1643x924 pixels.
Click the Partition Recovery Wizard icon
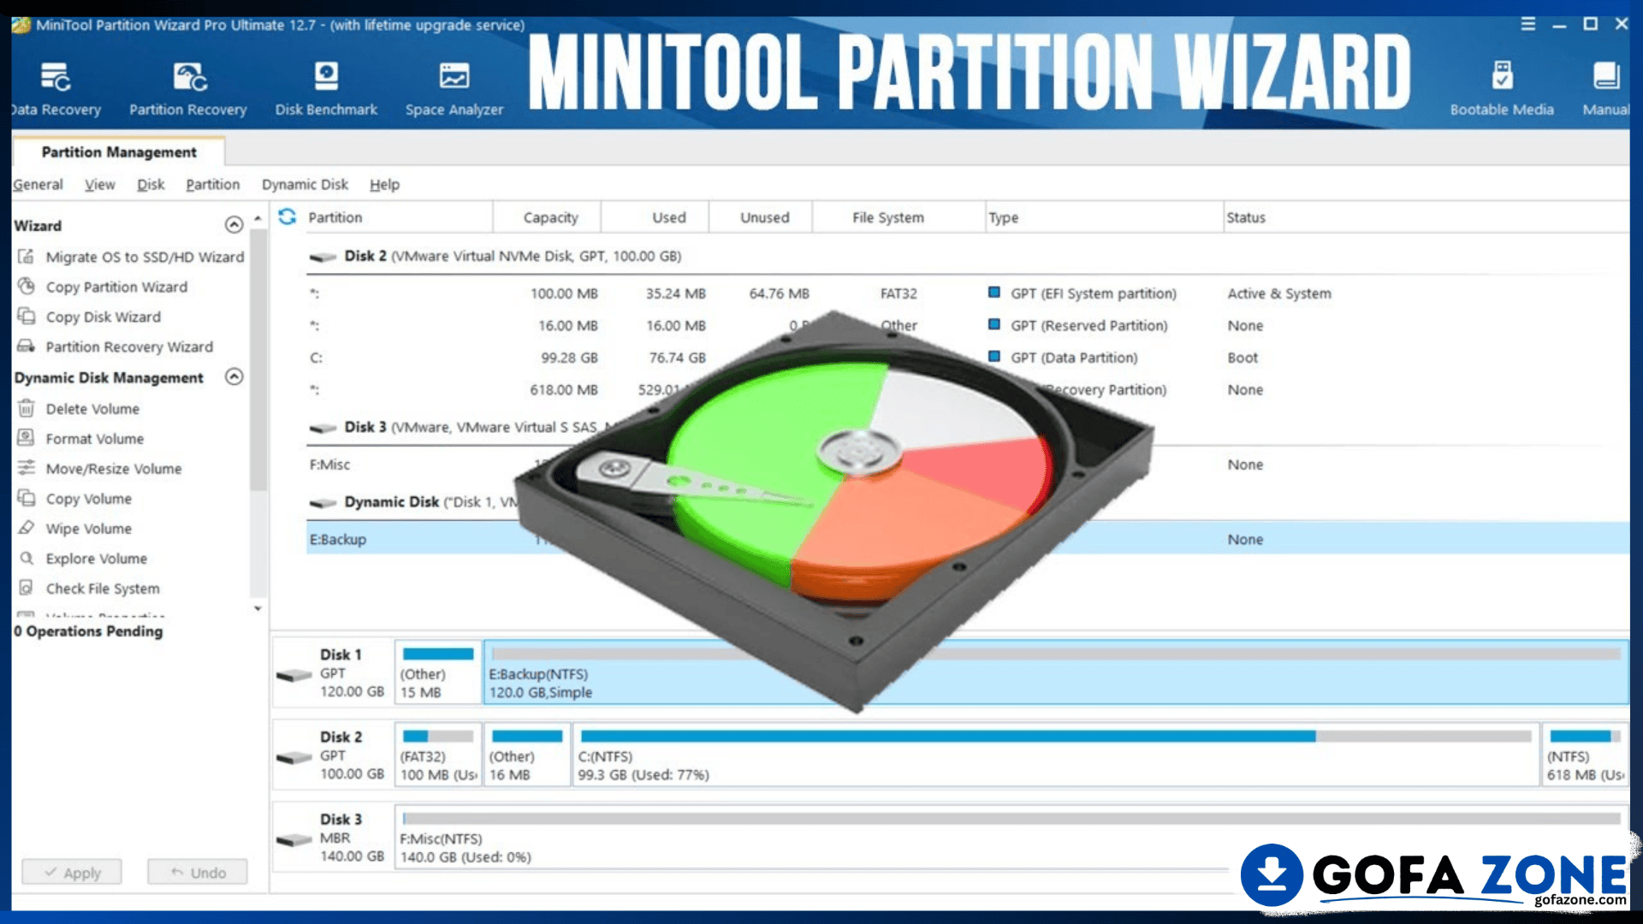pyautogui.click(x=27, y=346)
